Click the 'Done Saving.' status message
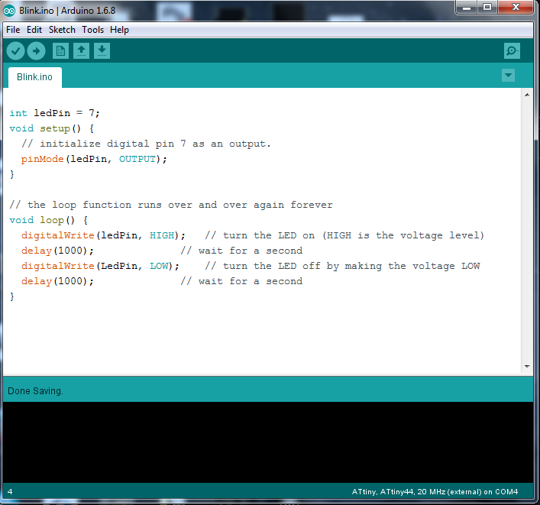This screenshot has height=505, width=540. pos(35,391)
